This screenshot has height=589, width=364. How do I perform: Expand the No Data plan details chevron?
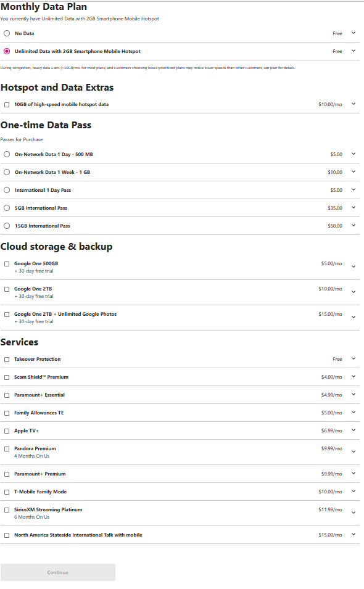[x=354, y=33]
